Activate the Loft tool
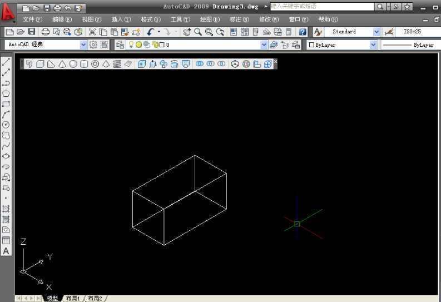This screenshot has width=441, height=302. click(186, 64)
